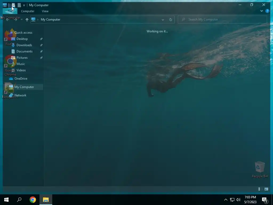The width and height of the screenshot is (273, 205).
Task: Restore down the My Computer window
Action: [x=252, y=5]
